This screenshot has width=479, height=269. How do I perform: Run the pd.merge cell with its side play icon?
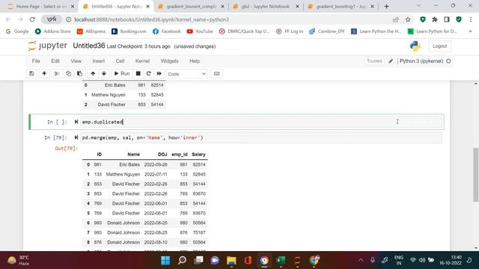coord(76,137)
